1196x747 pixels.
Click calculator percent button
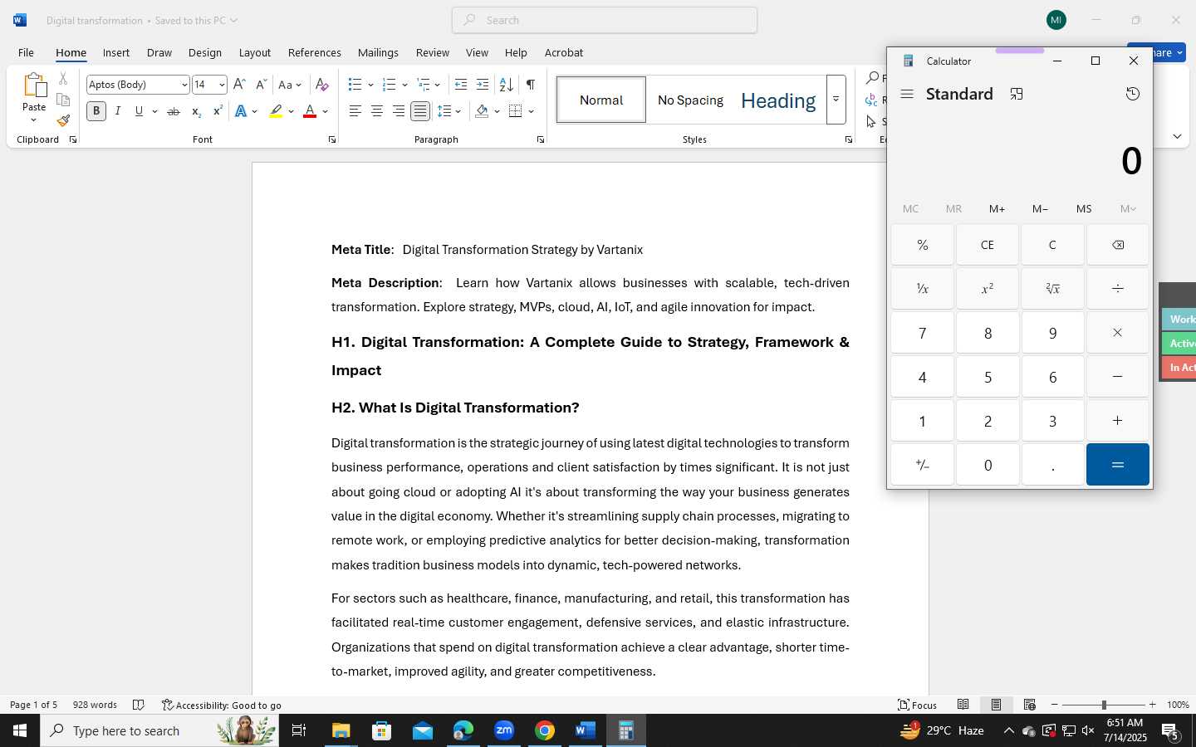pos(923,245)
